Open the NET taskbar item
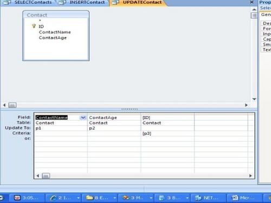This screenshot has width=271, height=203. pos(208,198)
